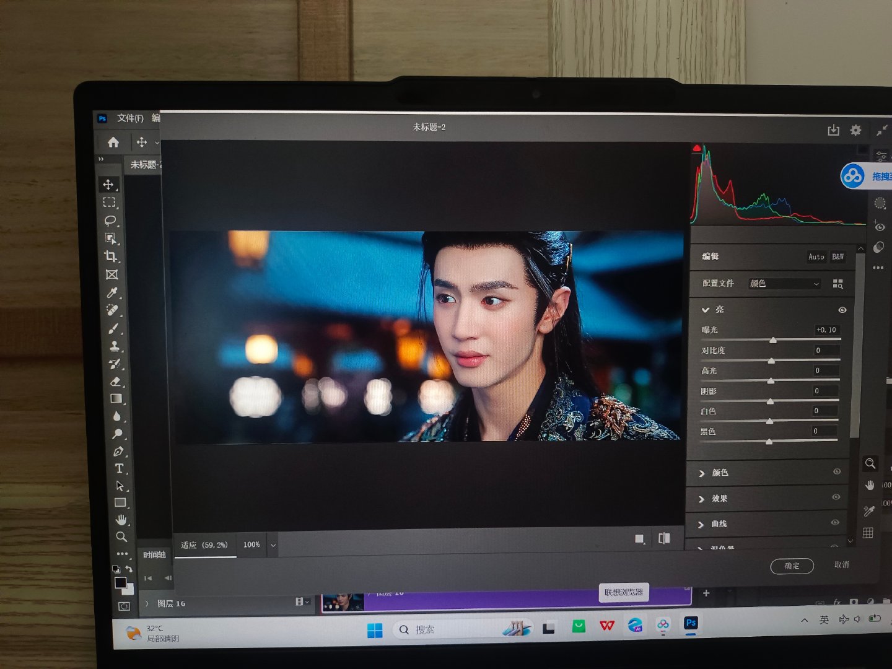
Task: Select the Horizontal Type tool
Action: point(120,469)
